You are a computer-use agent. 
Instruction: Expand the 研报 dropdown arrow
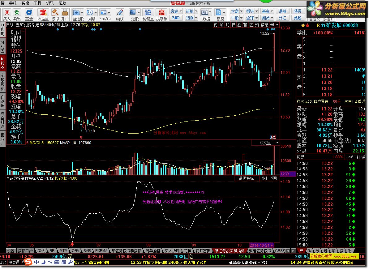click(x=196, y=11)
